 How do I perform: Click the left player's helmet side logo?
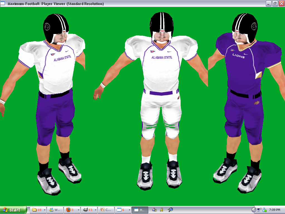[47, 26]
